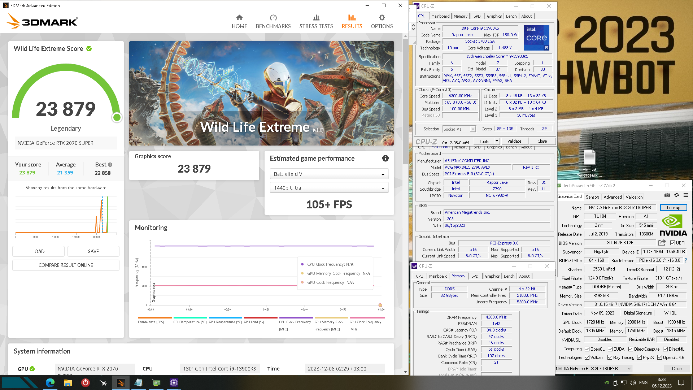Click the Lookup button in GPU-Z

click(x=673, y=208)
